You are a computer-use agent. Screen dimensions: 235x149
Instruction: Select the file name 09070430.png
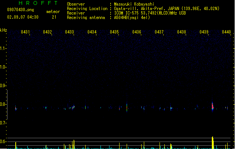21,10
